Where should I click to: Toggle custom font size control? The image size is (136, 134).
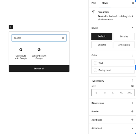132,86
